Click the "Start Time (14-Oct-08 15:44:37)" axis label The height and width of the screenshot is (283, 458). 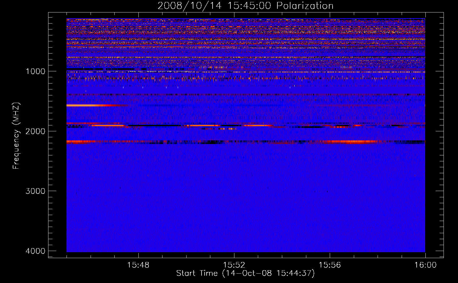coord(245,273)
